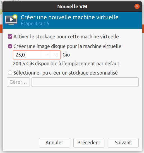Toggle the Activer le stockage checkbox
The height and width of the screenshot is (153, 144).
point(10,37)
